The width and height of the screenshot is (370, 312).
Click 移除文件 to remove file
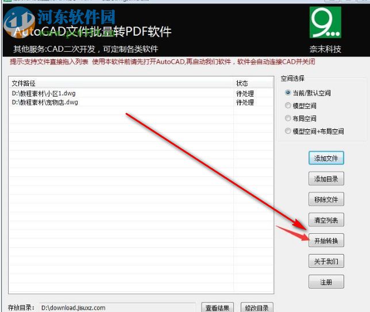pyautogui.click(x=326, y=199)
